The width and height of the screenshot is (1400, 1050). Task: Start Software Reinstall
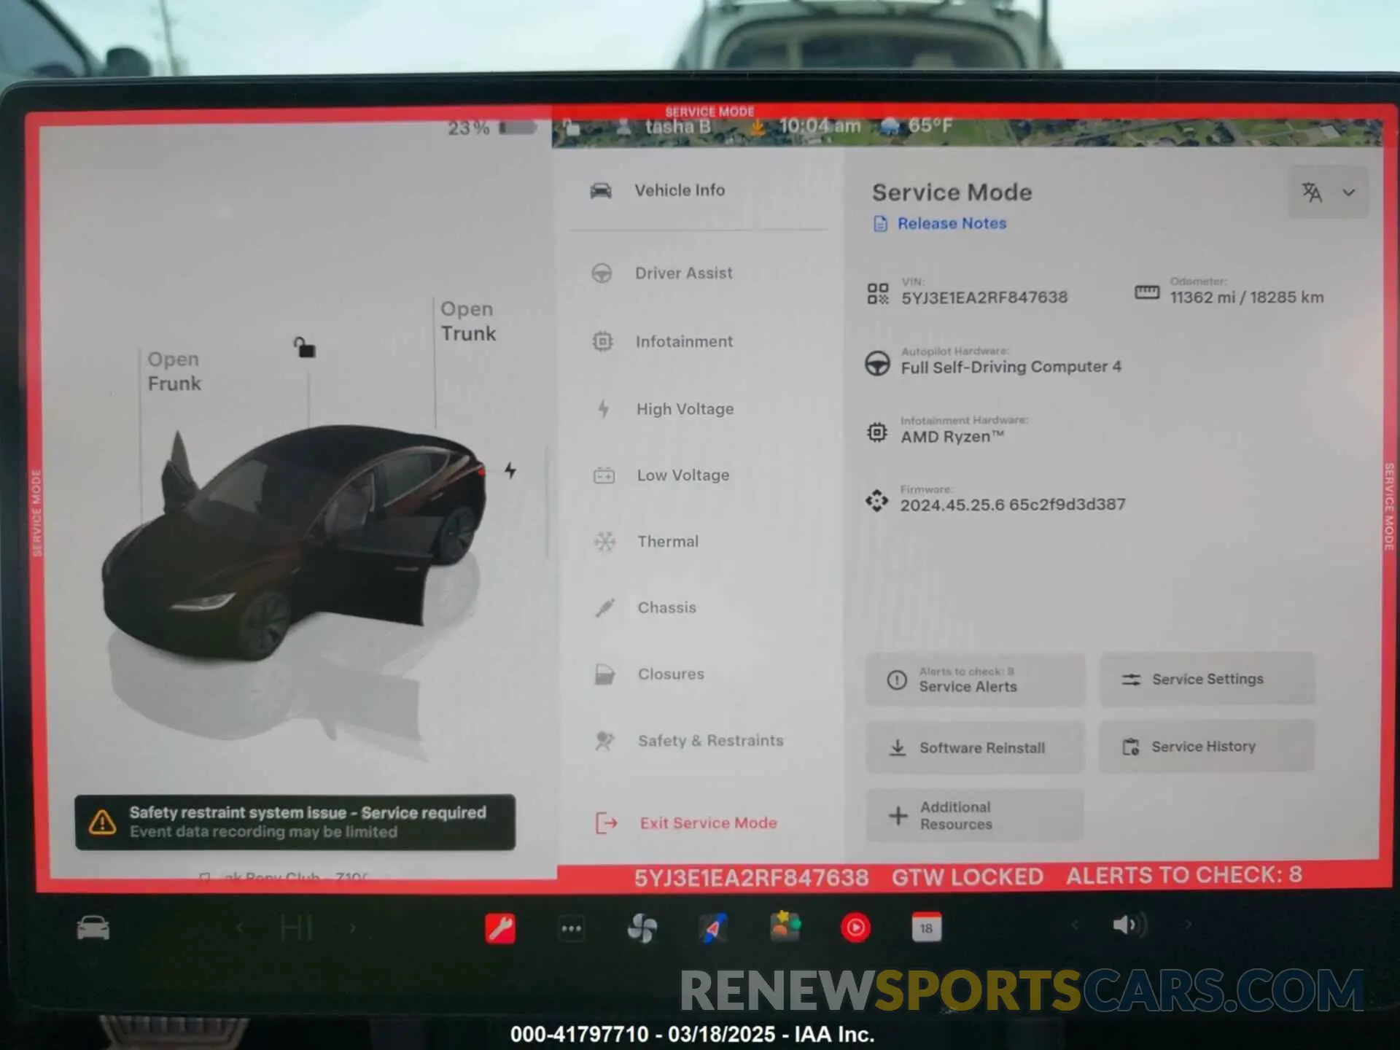[975, 747]
